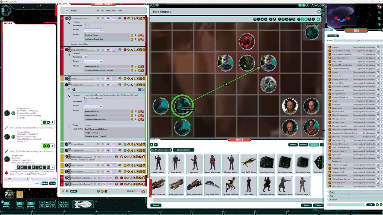The height and width of the screenshot is (215, 383).
Task: Open Actions dropdown for Borg Adjunct Drone
Action: [x=93, y=62]
